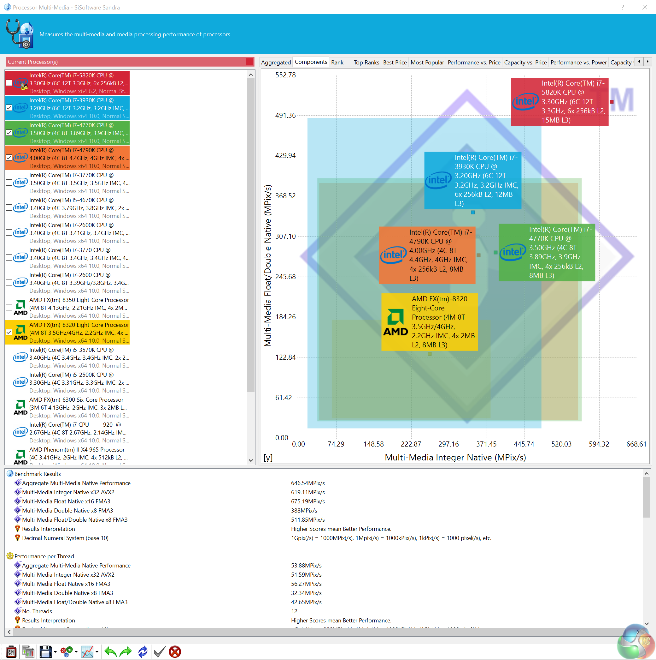
Task: Switch to the Aggregated tab
Action: pyautogui.click(x=276, y=63)
